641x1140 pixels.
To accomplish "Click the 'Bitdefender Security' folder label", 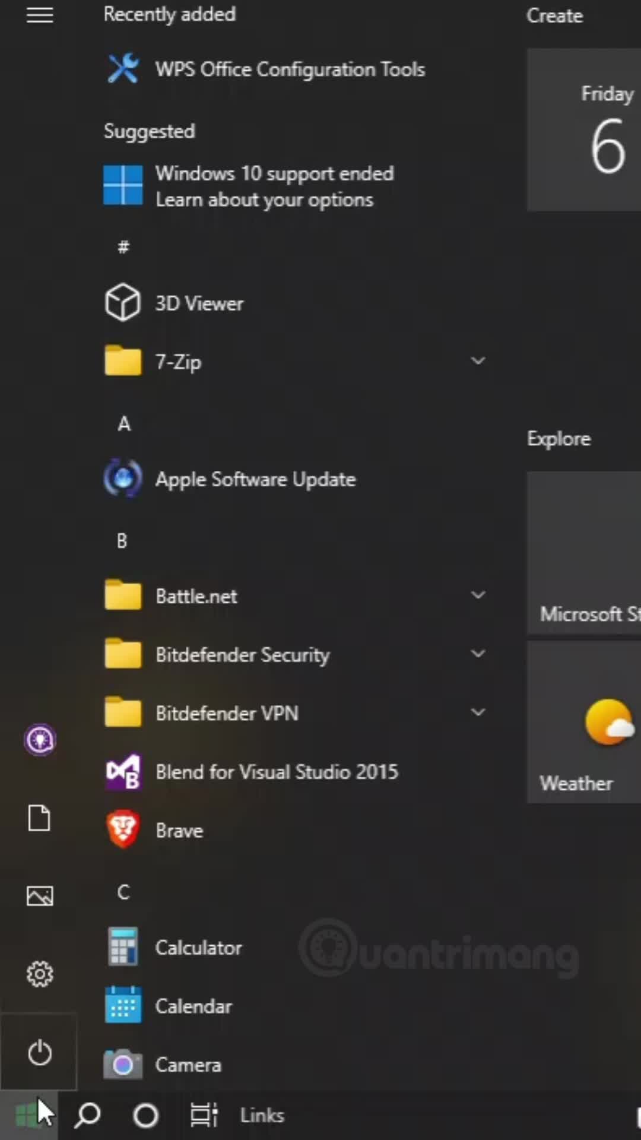I will [x=243, y=655].
